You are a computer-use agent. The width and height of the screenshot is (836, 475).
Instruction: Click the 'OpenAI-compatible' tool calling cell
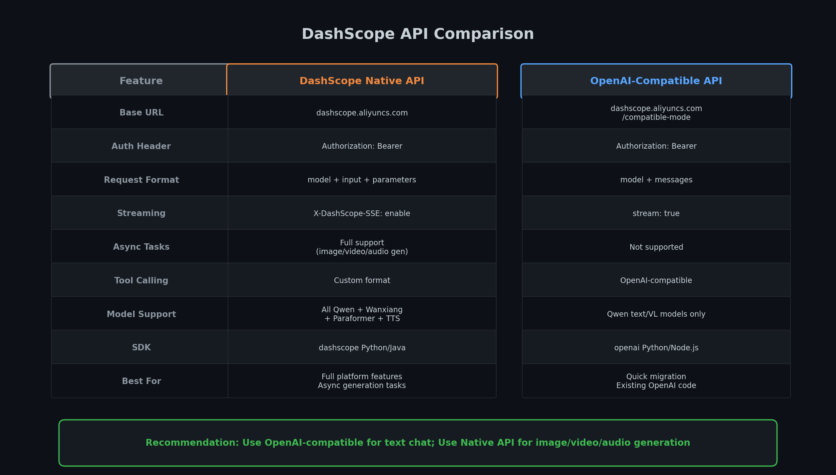(x=656, y=281)
